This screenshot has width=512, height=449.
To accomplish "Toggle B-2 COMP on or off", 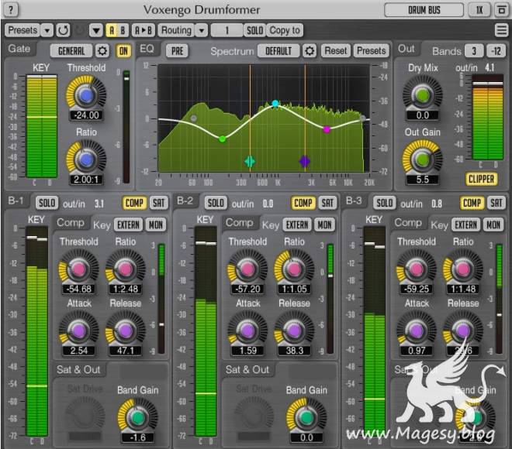I will (303, 204).
